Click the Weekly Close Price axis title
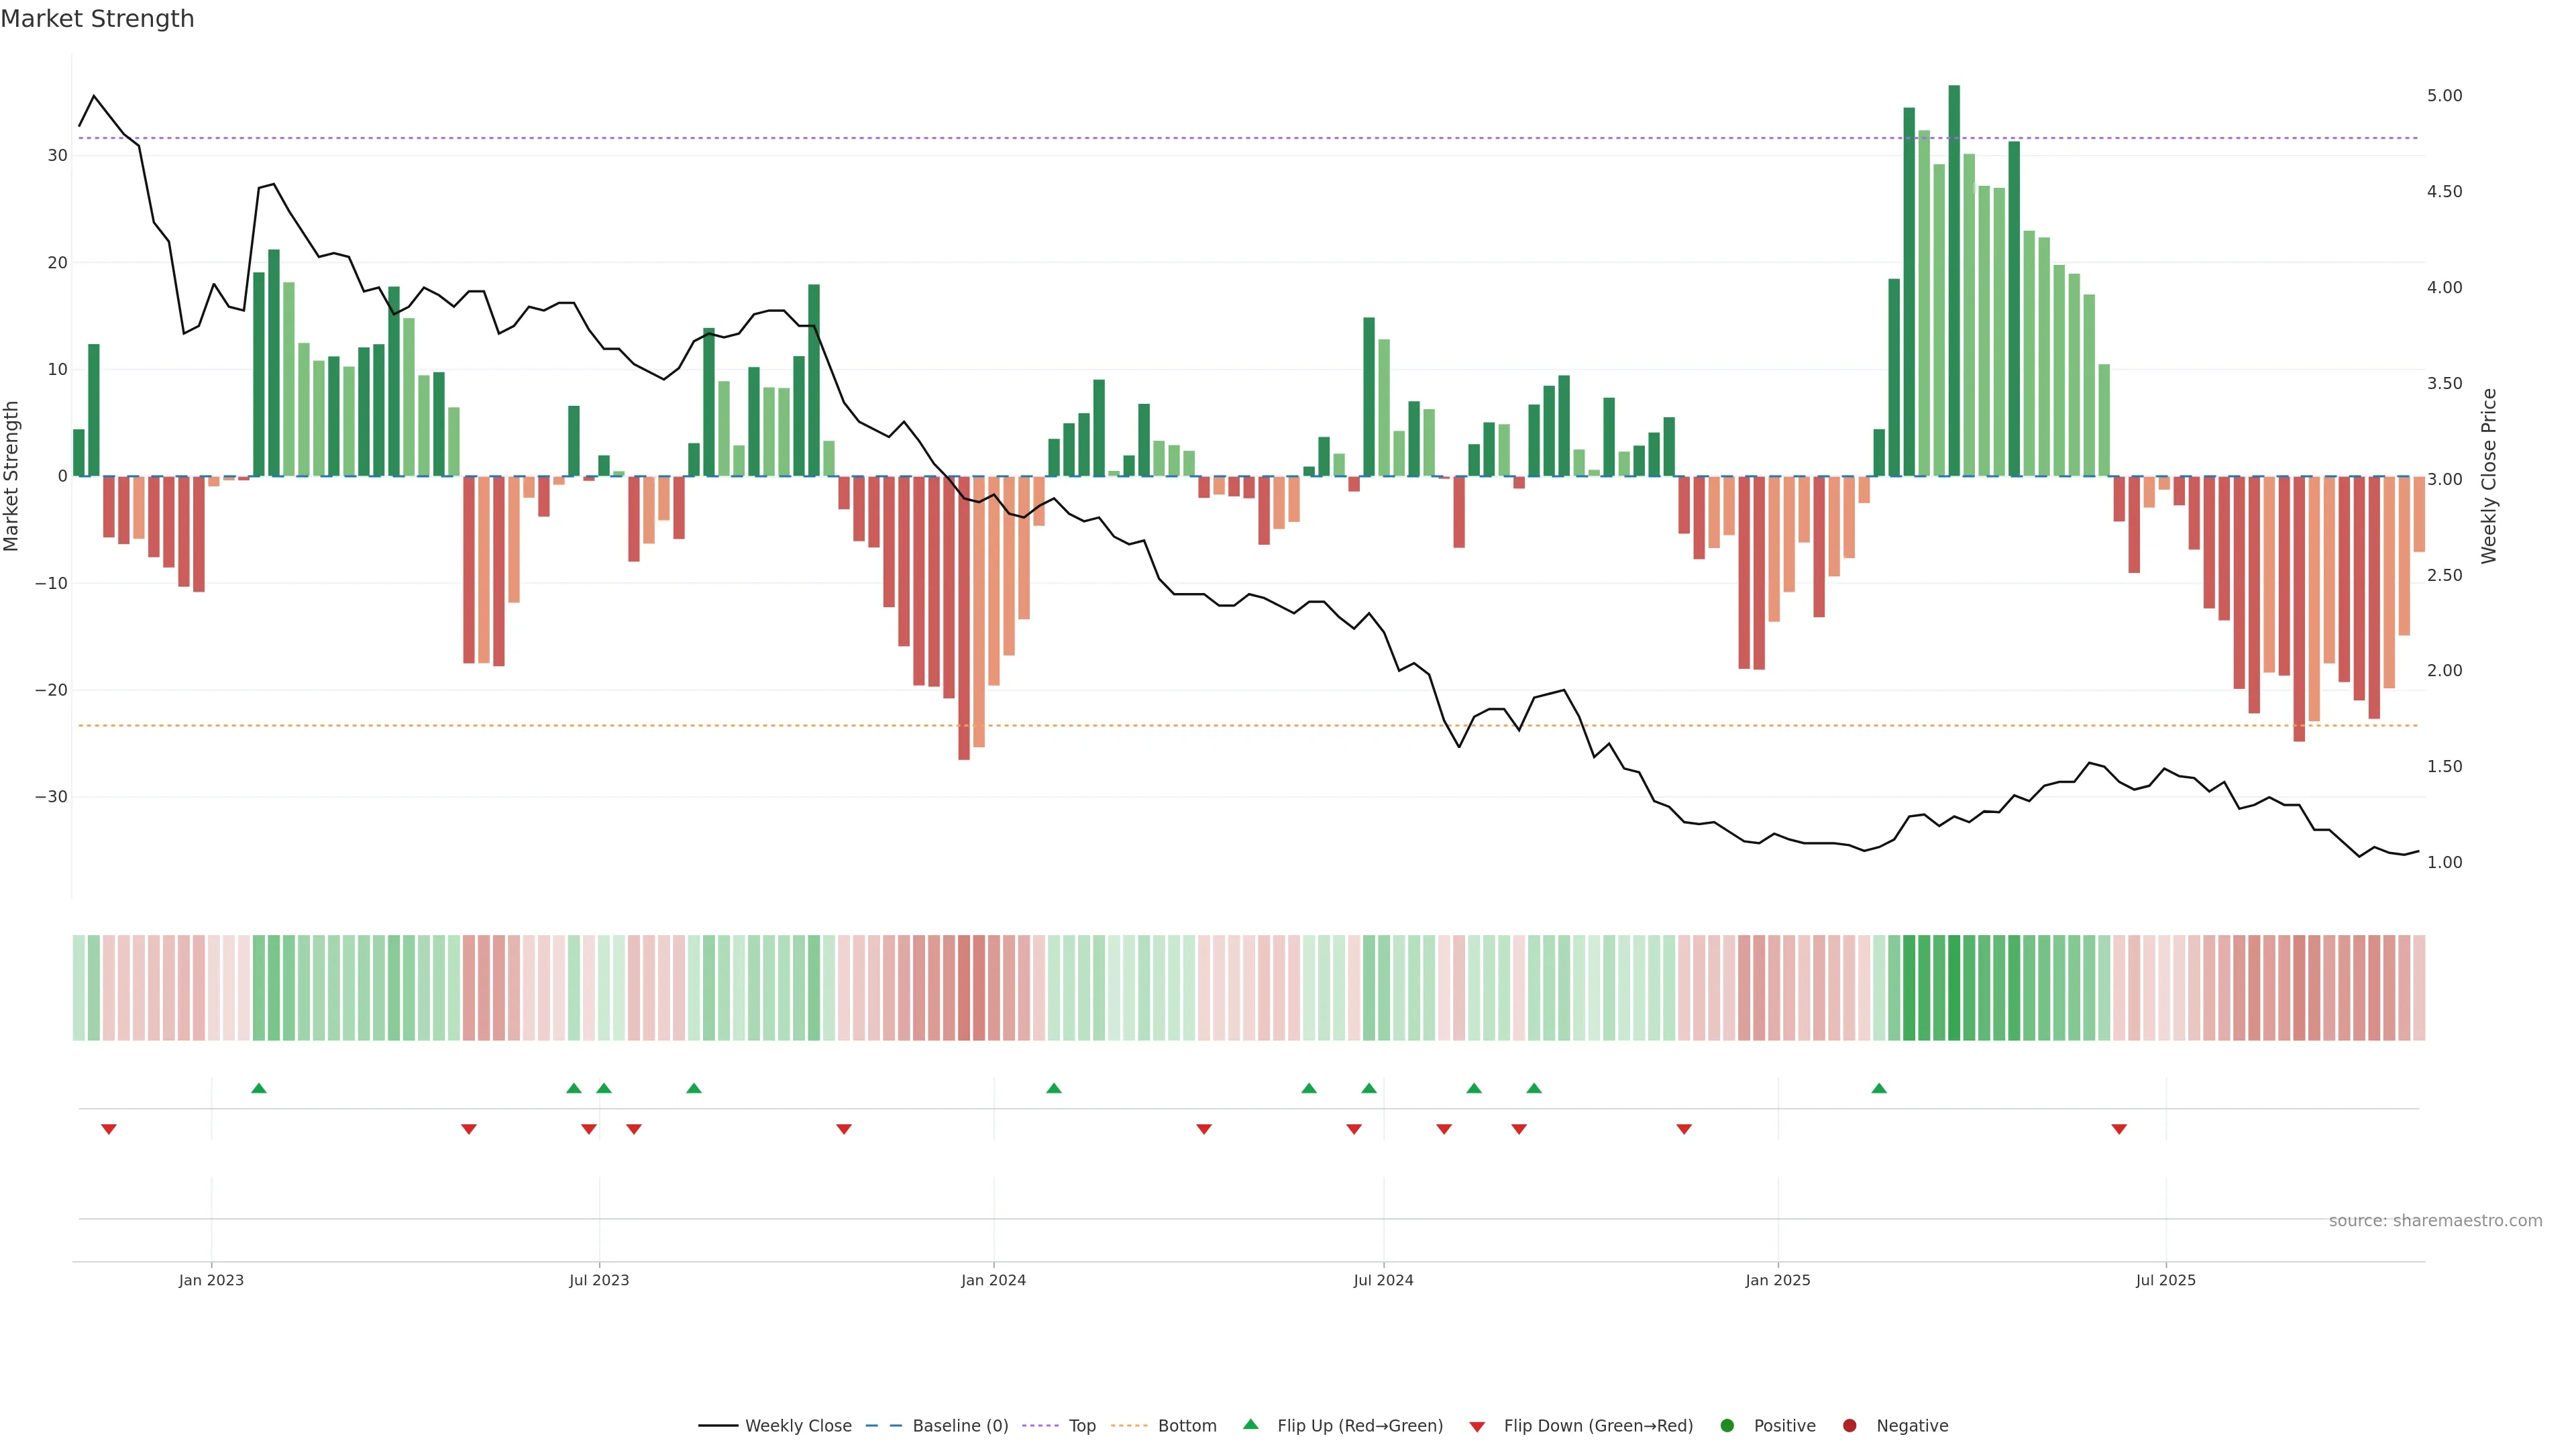 click(x=2489, y=476)
